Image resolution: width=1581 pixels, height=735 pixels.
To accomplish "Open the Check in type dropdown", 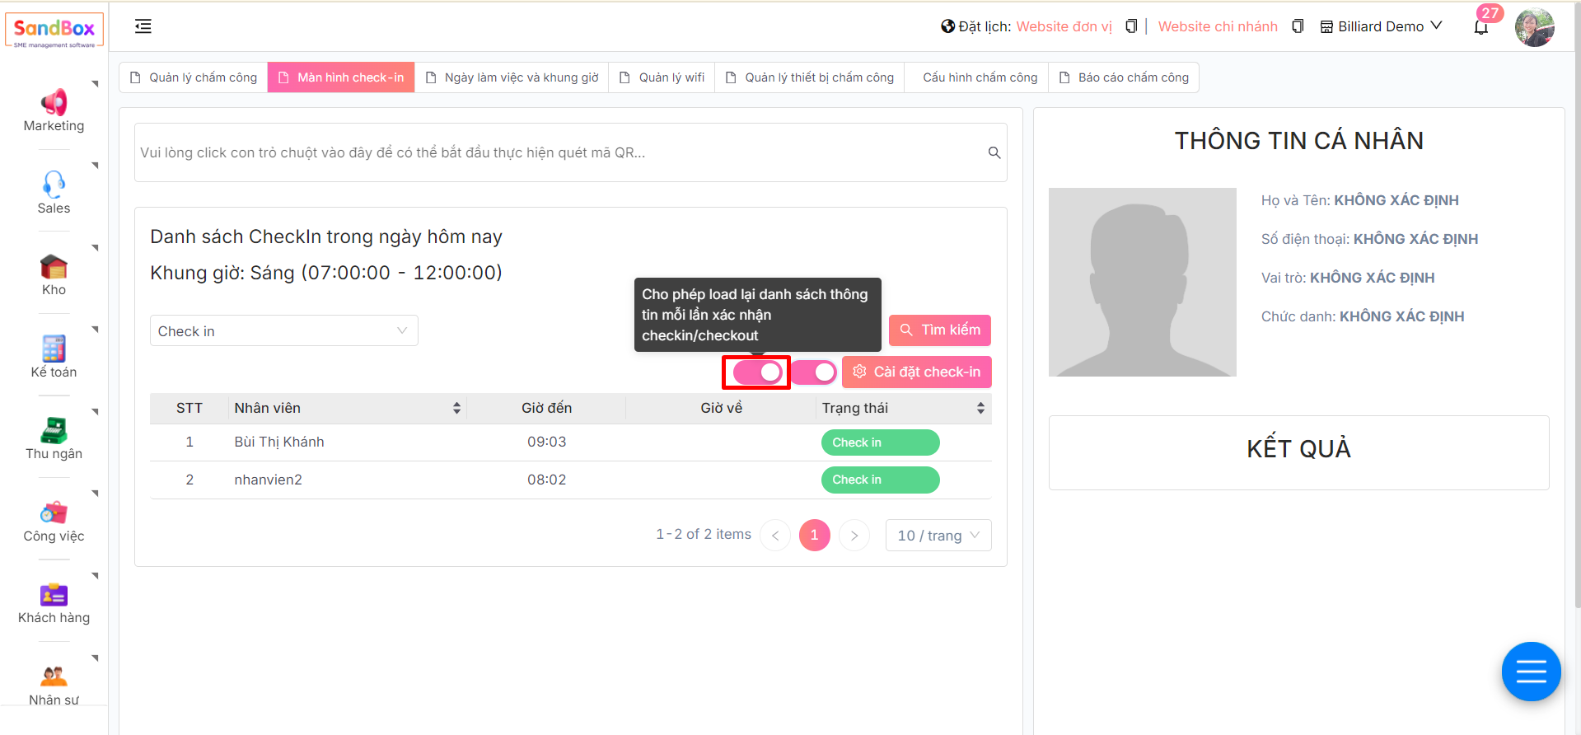I will 283,330.
